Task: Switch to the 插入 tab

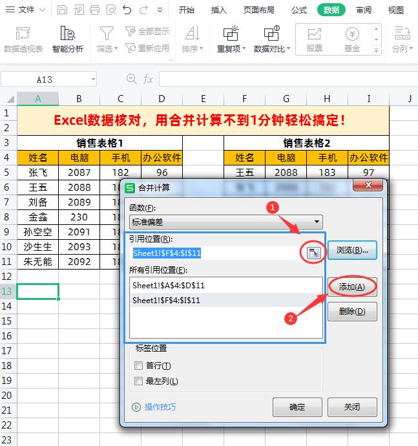Action: [x=218, y=10]
